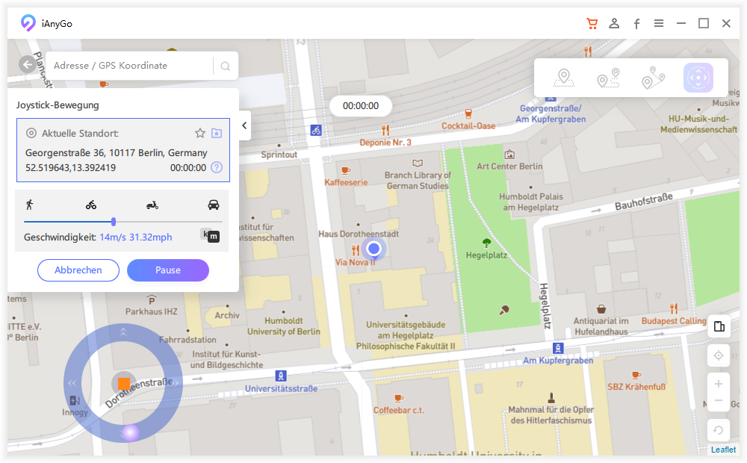The height and width of the screenshot is (463, 747).
Task: Click the search magnifier icon
Action: pos(226,66)
